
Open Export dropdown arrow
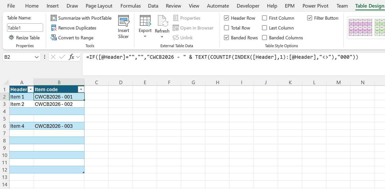click(145, 37)
